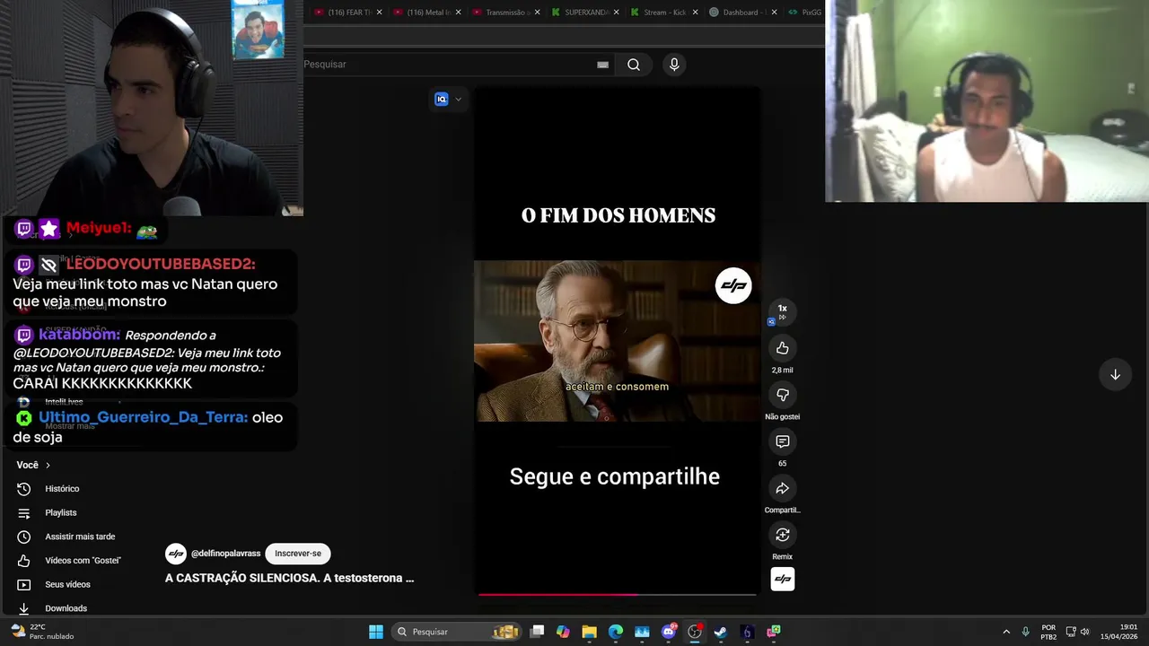Open the IQ extension dropdown
The image size is (1149, 646).
pos(448,99)
